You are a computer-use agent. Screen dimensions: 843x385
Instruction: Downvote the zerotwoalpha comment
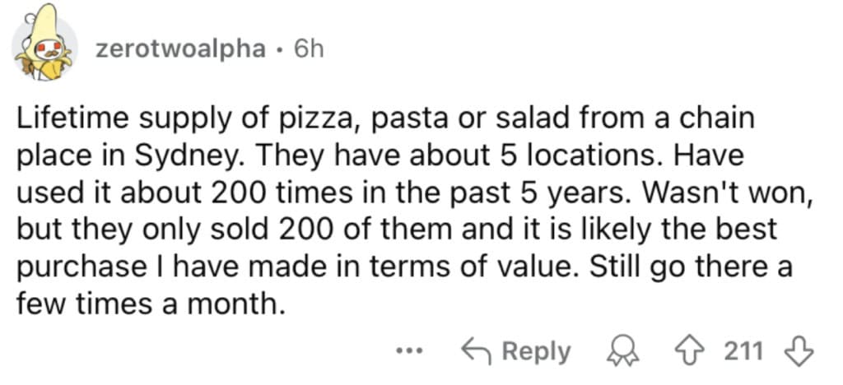click(x=799, y=352)
